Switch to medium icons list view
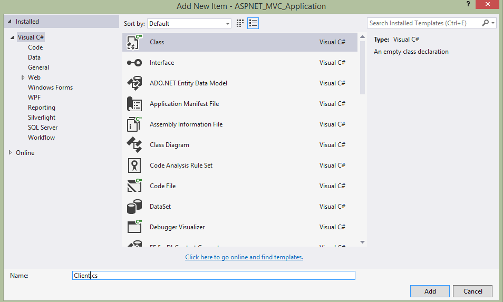The image size is (503, 302). point(253,23)
